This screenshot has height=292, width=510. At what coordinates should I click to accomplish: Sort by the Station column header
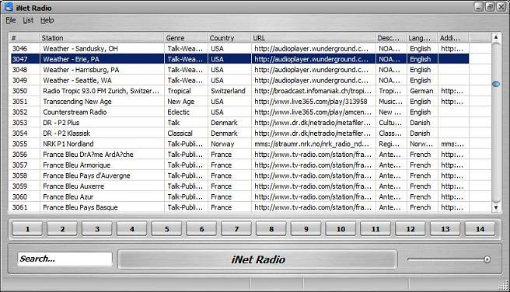click(102, 38)
